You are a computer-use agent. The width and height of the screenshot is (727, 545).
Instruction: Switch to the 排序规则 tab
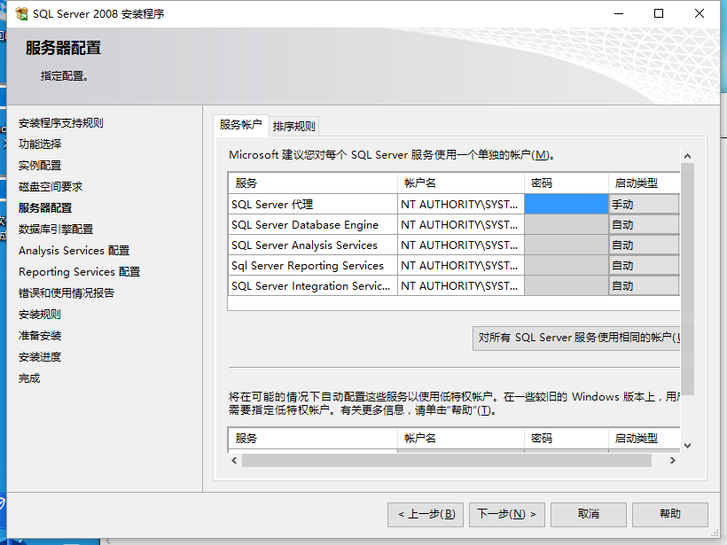click(294, 126)
